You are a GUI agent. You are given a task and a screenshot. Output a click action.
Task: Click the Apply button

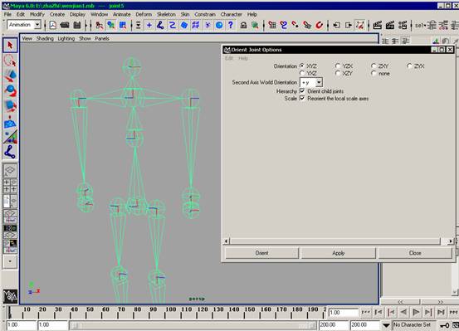pos(339,253)
